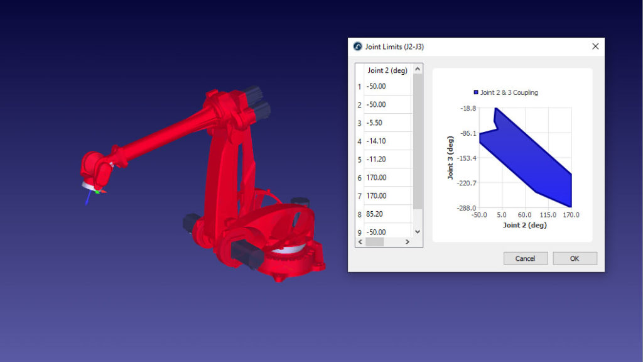Click the horizontal scrollbar left arrow
643x362 pixels.
[360, 242]
